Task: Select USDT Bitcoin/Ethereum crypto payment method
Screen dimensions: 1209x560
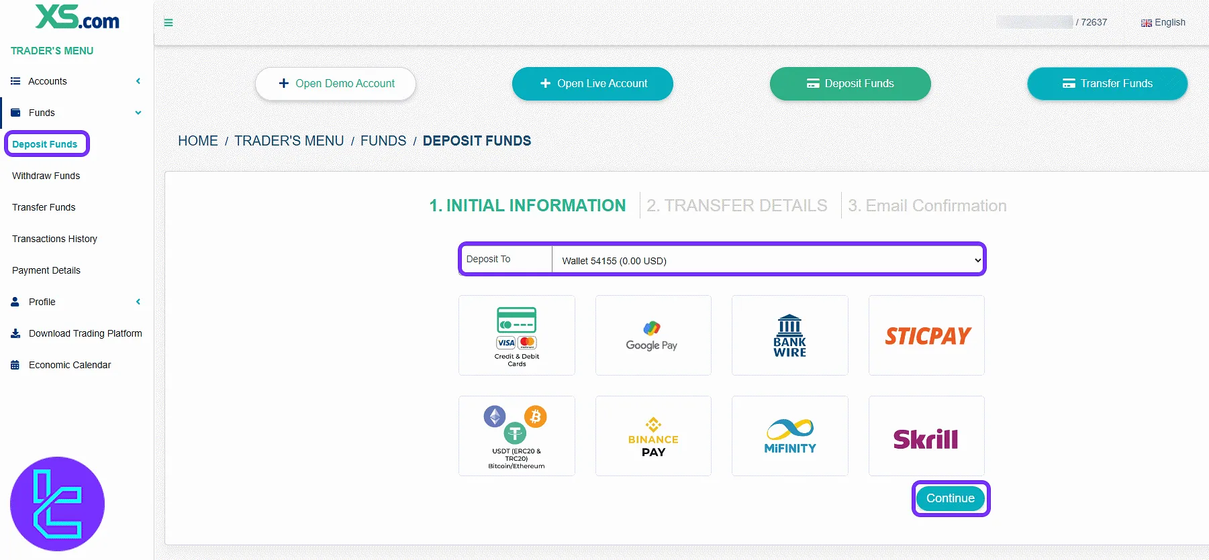Action: point(517,436)
